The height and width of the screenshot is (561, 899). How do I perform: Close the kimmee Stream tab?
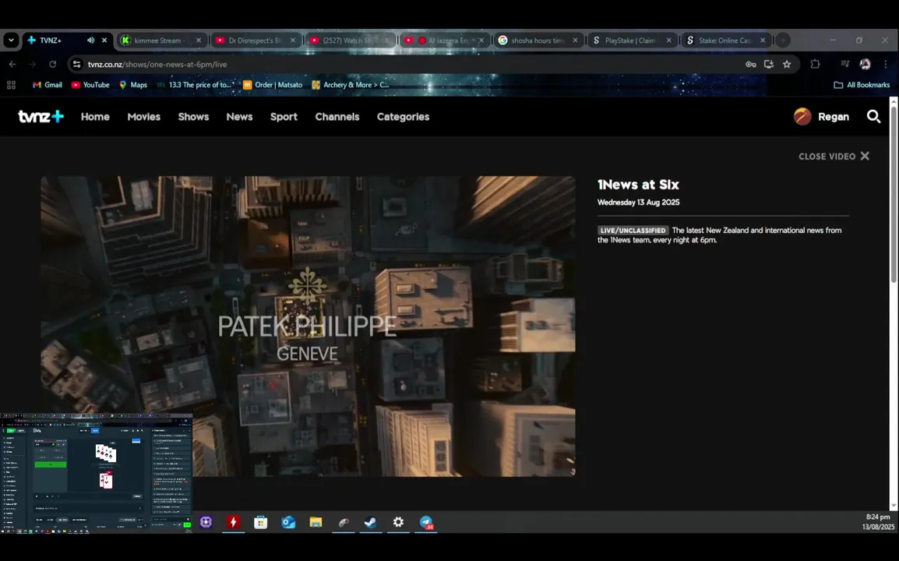(x=199, y=41)
